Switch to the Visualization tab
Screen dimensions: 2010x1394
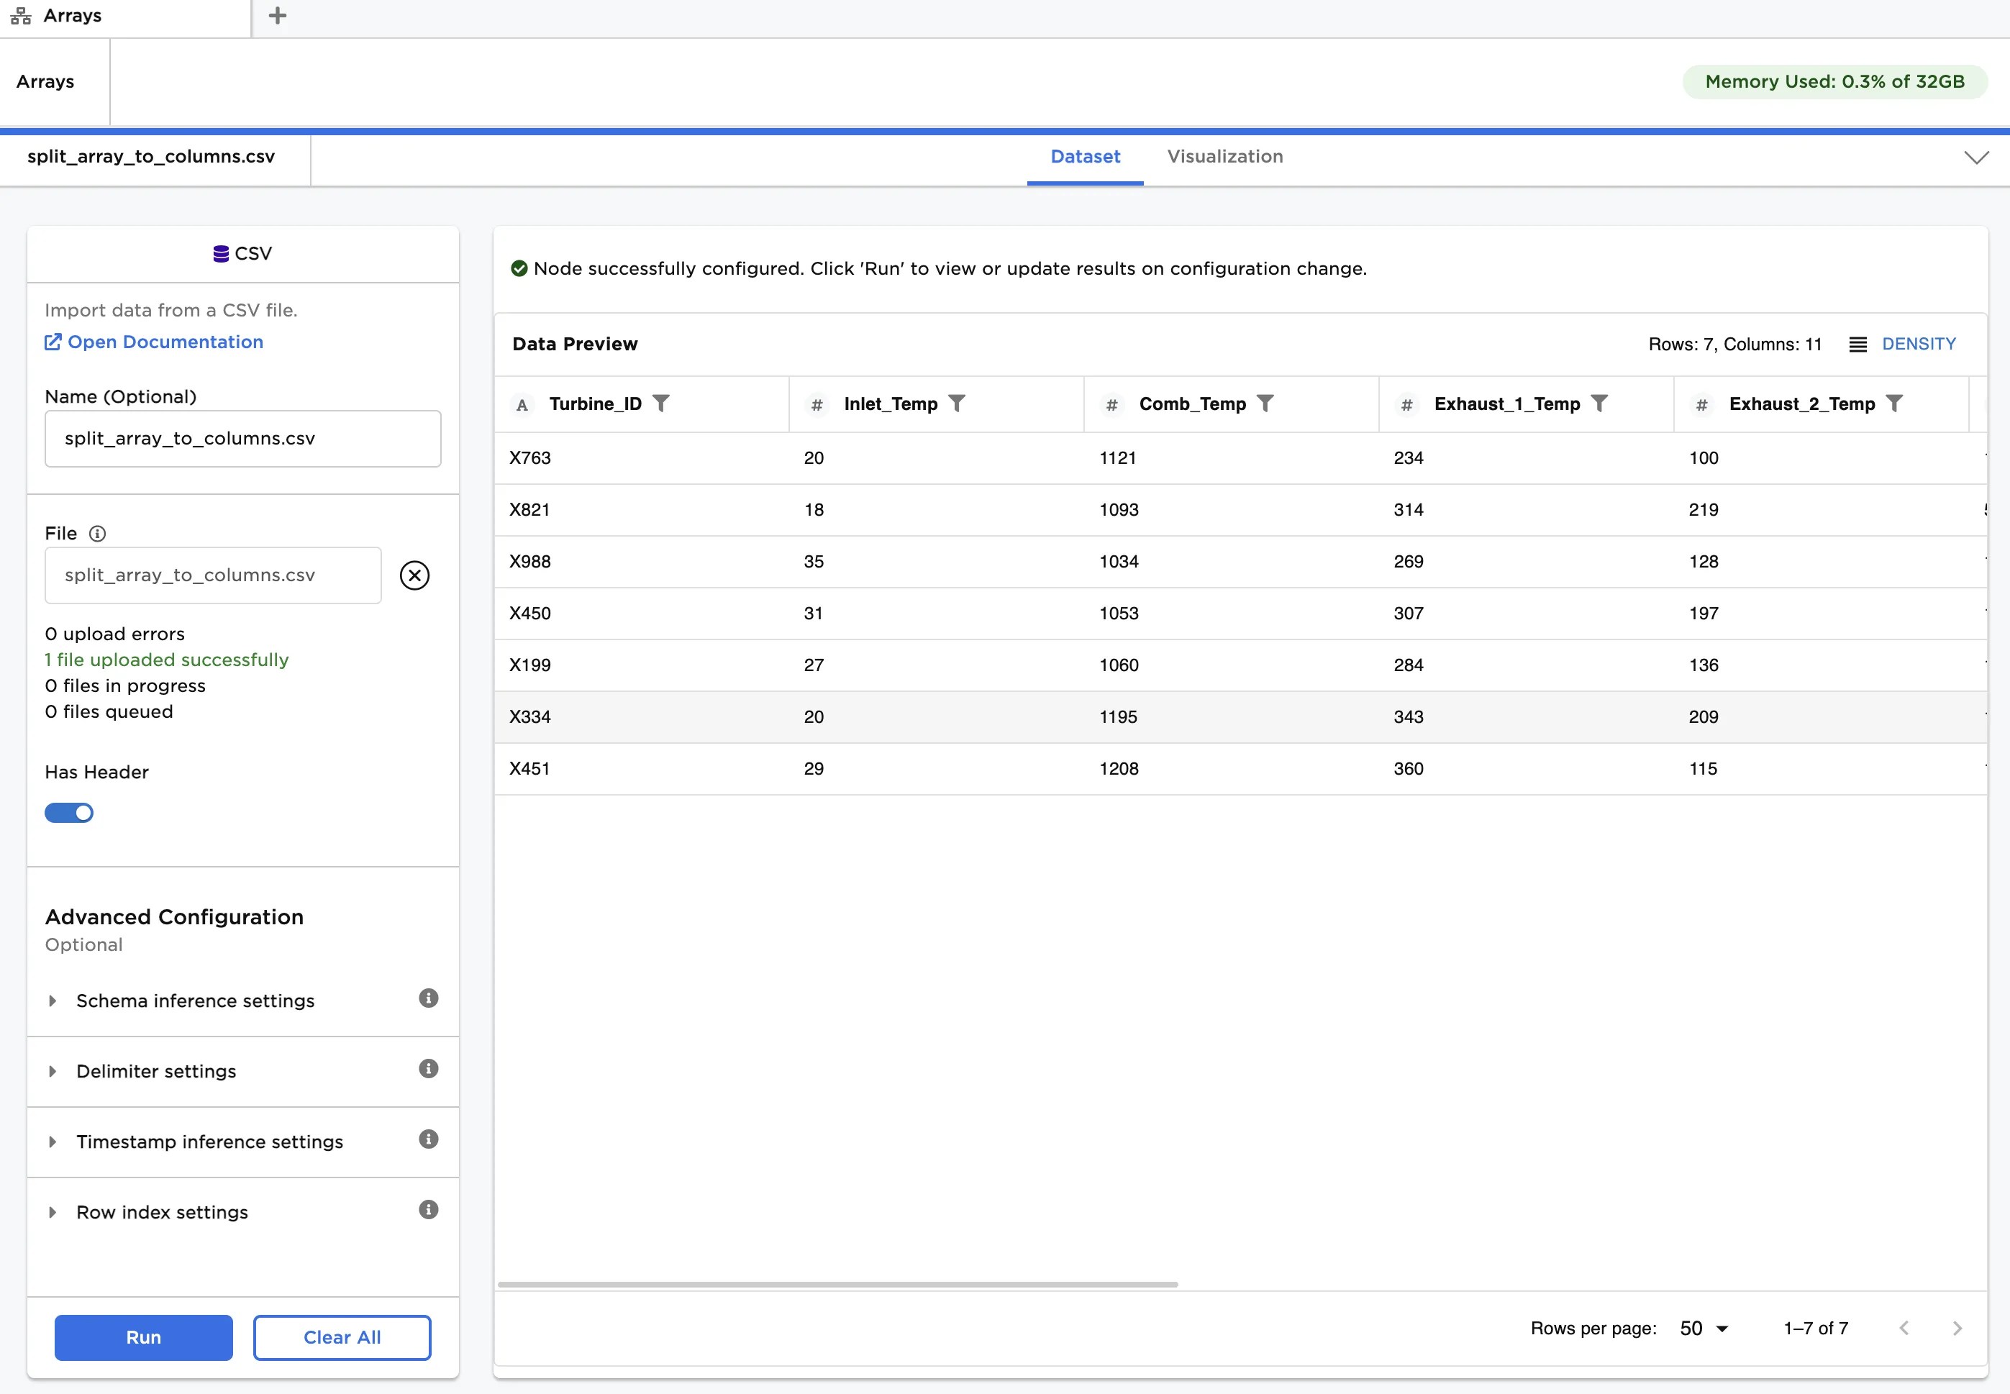click(x=1224, y=158)
